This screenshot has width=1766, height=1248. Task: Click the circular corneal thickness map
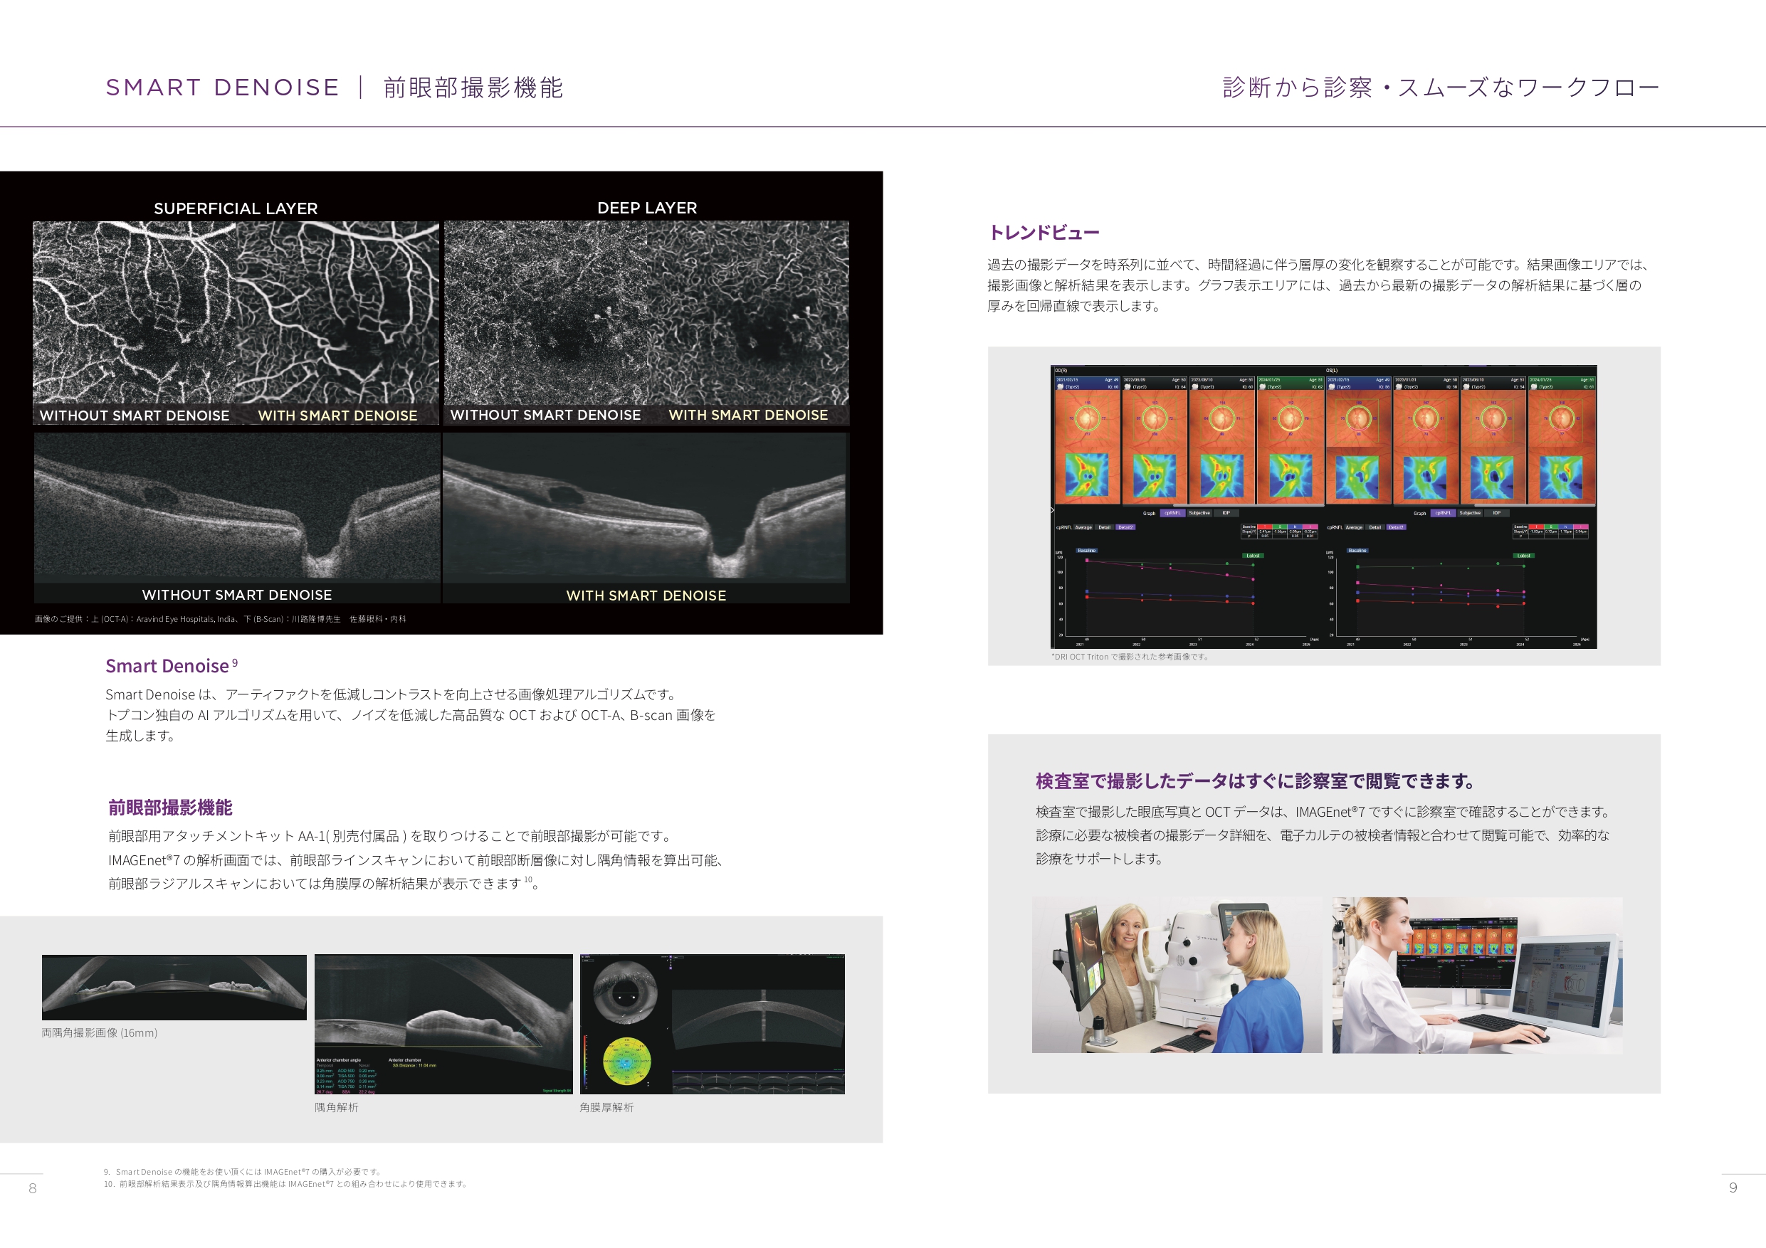click(x=627, y=1061)
